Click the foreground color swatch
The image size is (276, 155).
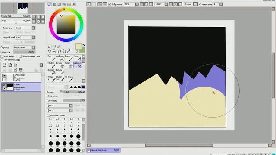[78, 46]
